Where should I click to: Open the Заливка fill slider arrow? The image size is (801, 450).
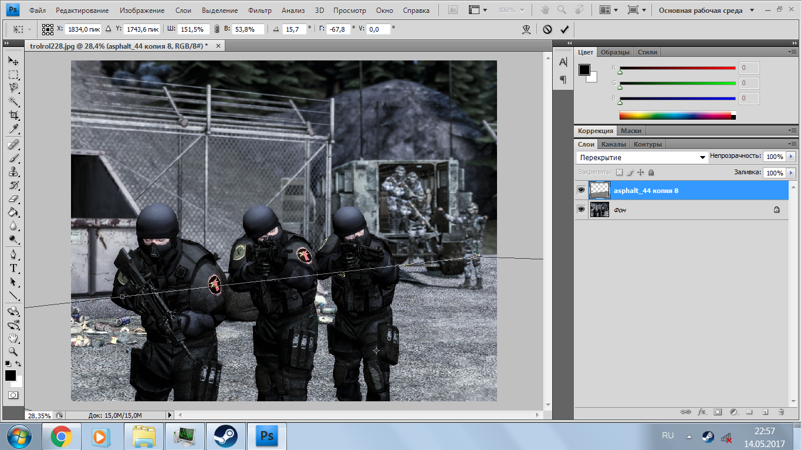[x=791, y=173]
